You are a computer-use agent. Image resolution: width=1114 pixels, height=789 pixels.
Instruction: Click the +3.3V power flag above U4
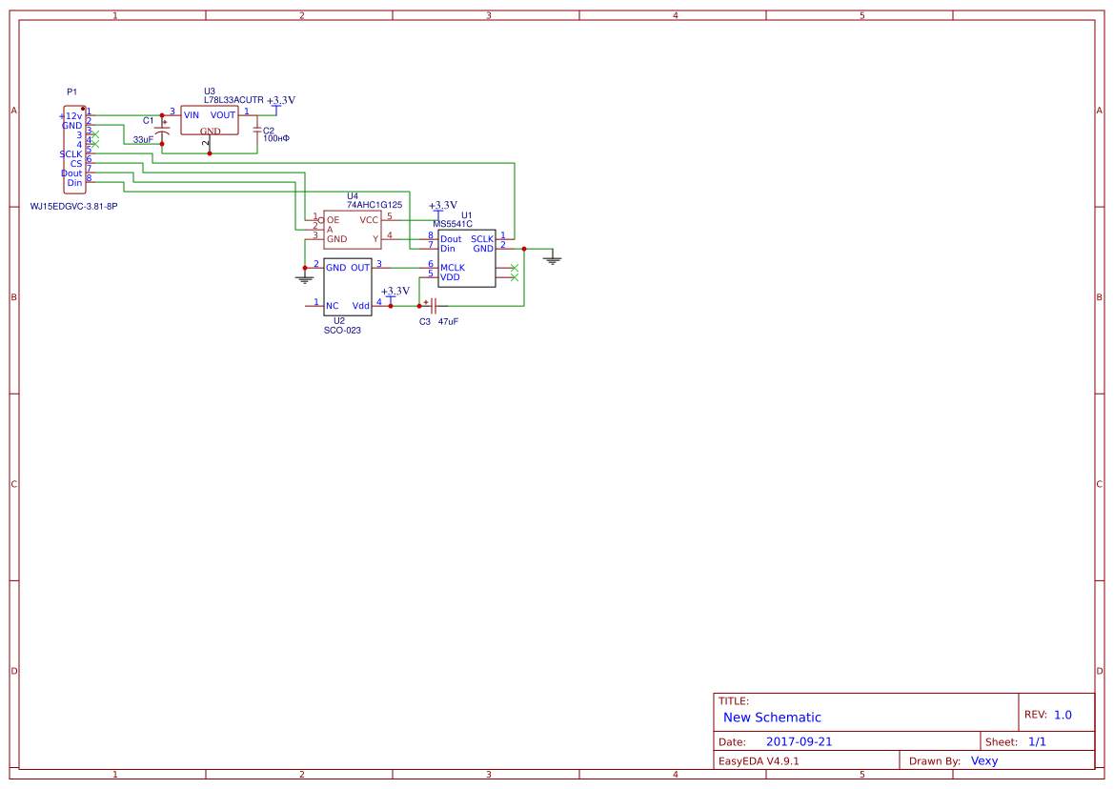(x=438, y=211)
